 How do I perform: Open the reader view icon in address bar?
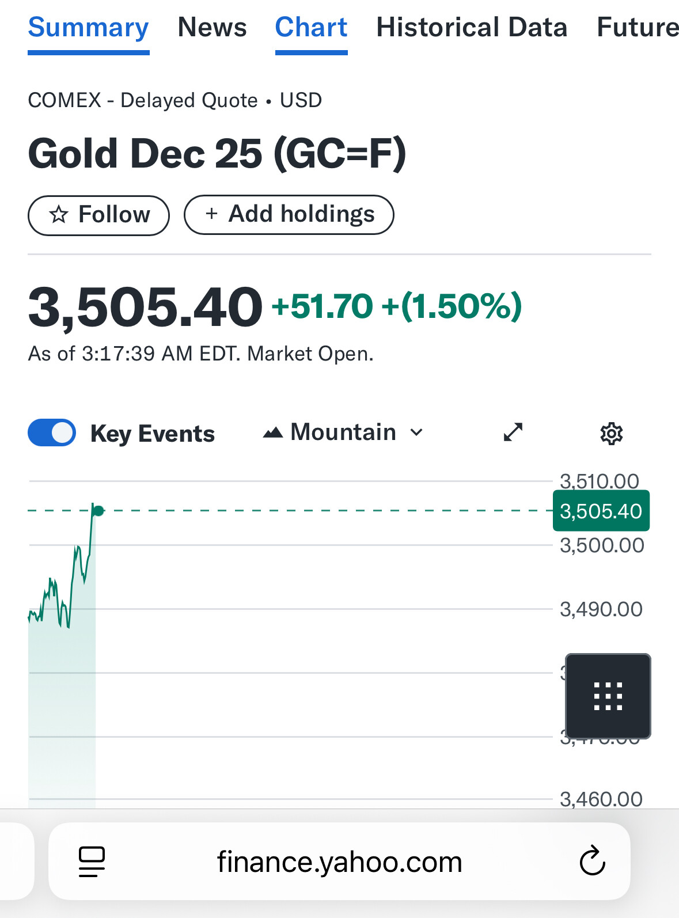(x=92, y=862)
